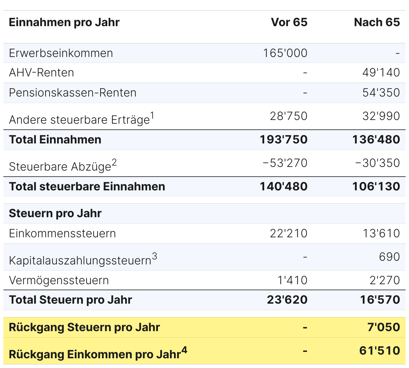This screenshot has width=409, height=368.
Task: Click the AHV-Renten amount 49'140
Action: pyautogui.click(x=381, y=72)
